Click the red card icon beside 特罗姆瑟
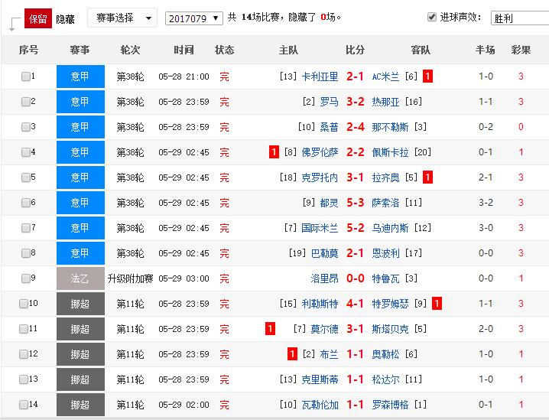 pos(437,304)
